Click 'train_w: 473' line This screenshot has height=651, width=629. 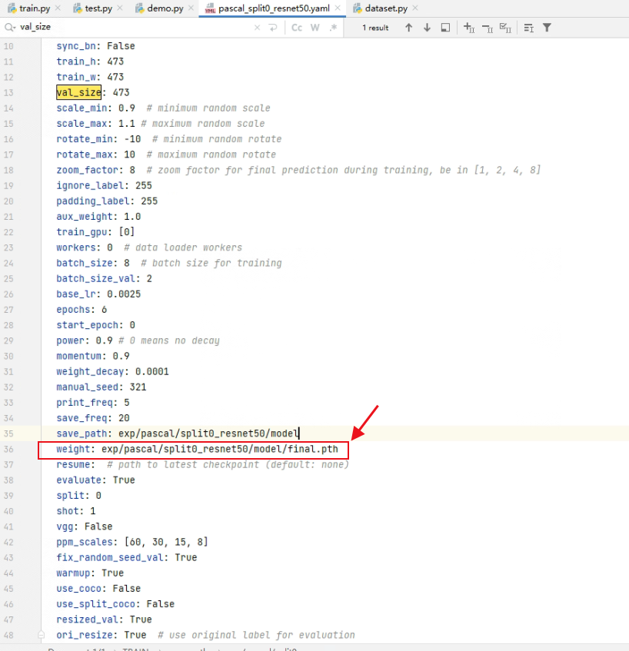point(90,77)
